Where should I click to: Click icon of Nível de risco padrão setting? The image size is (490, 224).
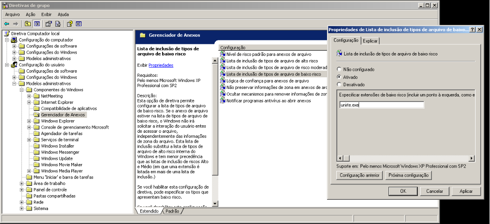(x=223, y=54)
